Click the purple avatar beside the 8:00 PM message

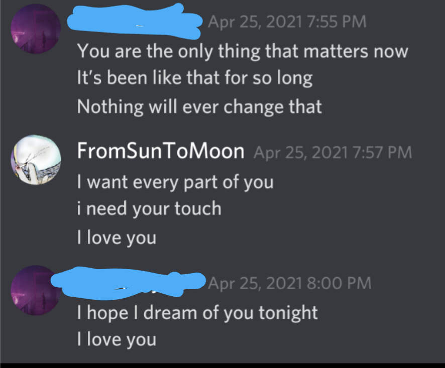[x=36, y=290]
